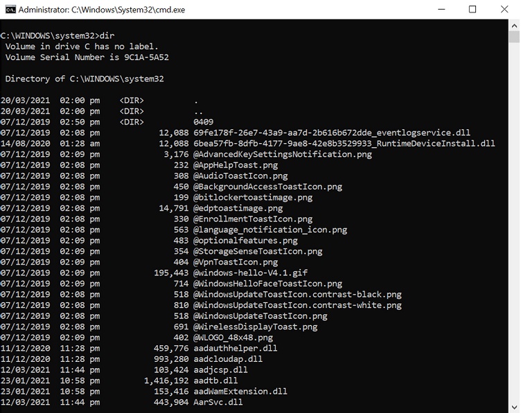This screenshot has width=521, height=413.
Task: Click the 'Volume Serial Number is 9C1A-5A52' line
Action: click(87, 57)
